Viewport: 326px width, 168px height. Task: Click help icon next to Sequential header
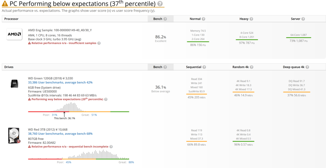[x=204, y=67]
